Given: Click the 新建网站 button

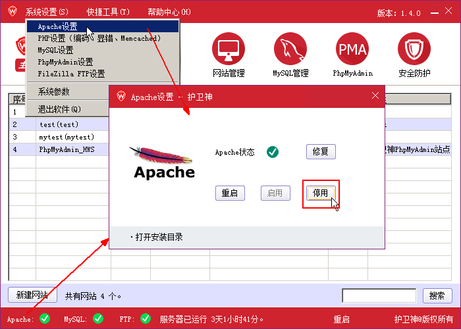Looking at the screenshot, I should tap(32, 295).
